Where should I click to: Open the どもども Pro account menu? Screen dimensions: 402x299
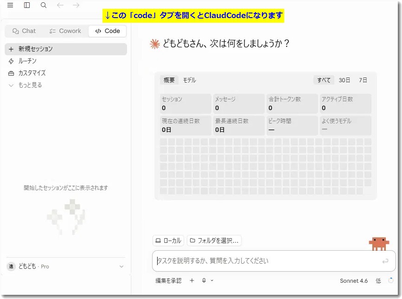point(66,266)
